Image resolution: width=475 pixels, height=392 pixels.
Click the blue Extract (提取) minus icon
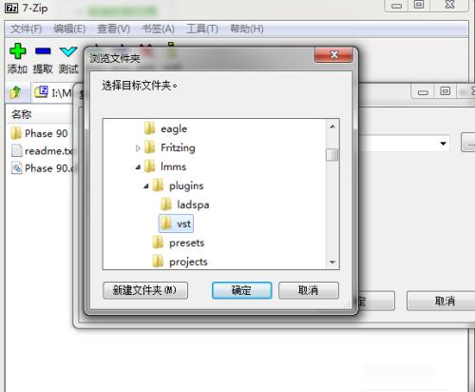[43, 51]
